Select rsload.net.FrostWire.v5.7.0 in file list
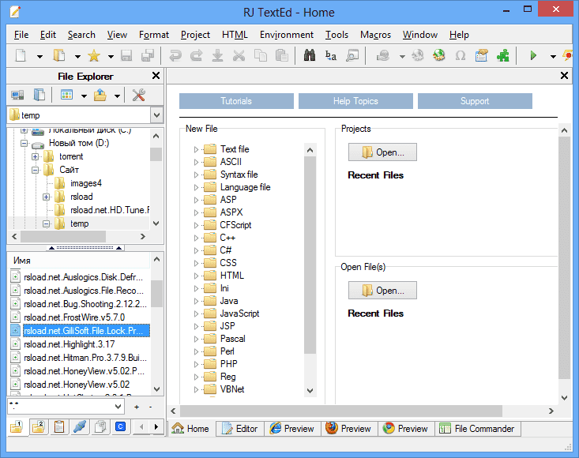The width and height of the screenshot is (579, 458). [74, 317]
